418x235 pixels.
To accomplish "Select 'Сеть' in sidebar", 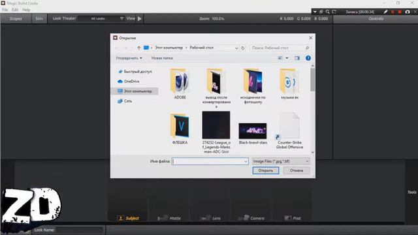I will point(125,101).
